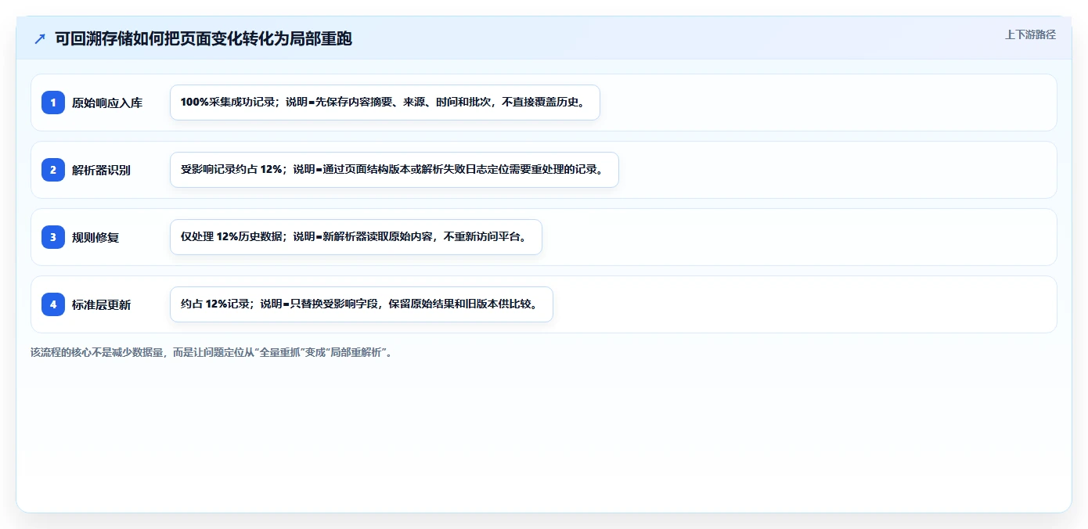Click the heading 可回溯存储如何把页面变化转化为局部重跑
The image size is (1088, 529).
click(204, 38)
